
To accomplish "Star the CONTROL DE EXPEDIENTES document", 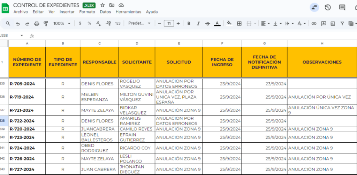I will (x=102, y=5).
